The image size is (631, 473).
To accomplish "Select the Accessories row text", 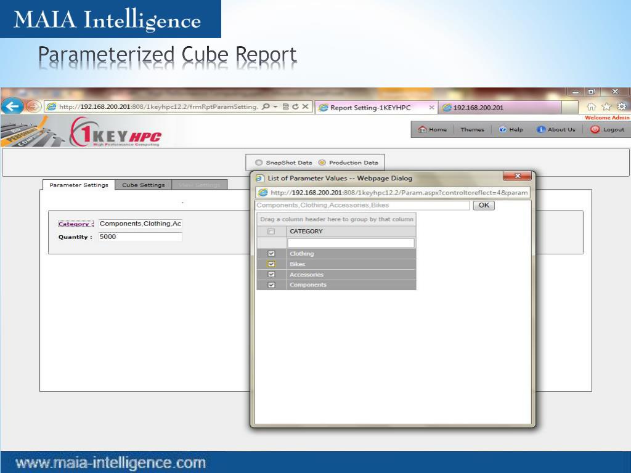I will click(306, 274).
